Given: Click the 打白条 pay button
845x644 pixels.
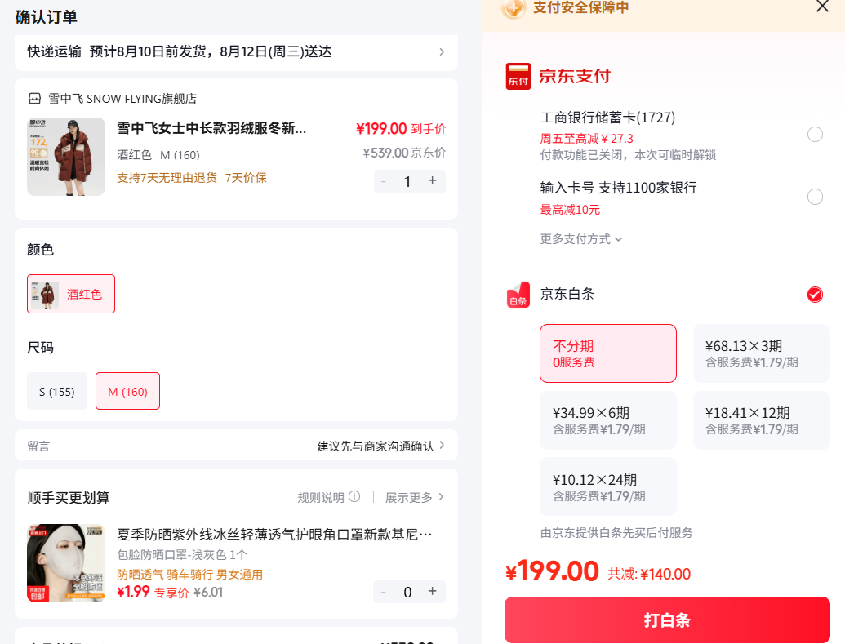Looking at the screenshot, I should 667,620.
